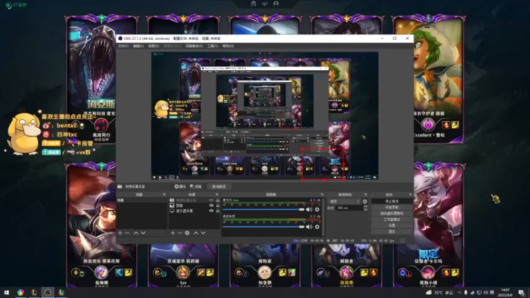
Task: Open the 文件 menu in OBS
Action: [x=123, y=46]
